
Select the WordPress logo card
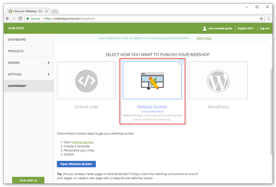[218, 80]
